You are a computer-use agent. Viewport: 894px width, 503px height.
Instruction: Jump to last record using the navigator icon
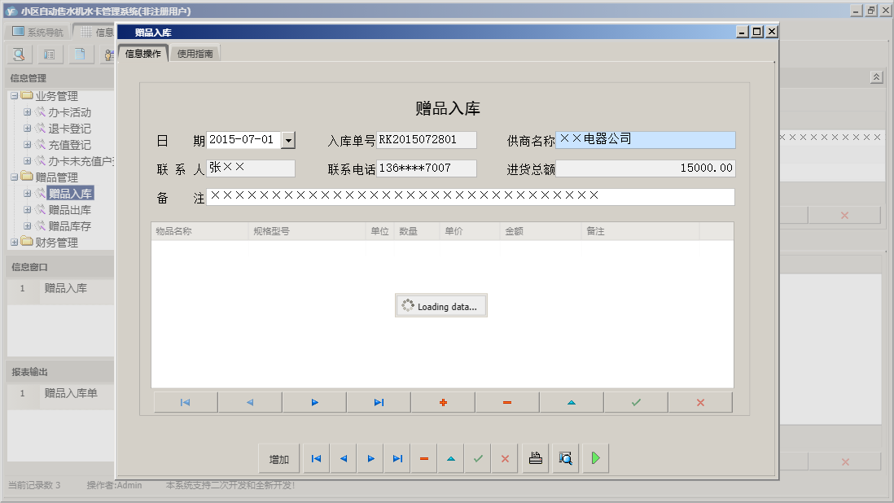pos(378,401)
